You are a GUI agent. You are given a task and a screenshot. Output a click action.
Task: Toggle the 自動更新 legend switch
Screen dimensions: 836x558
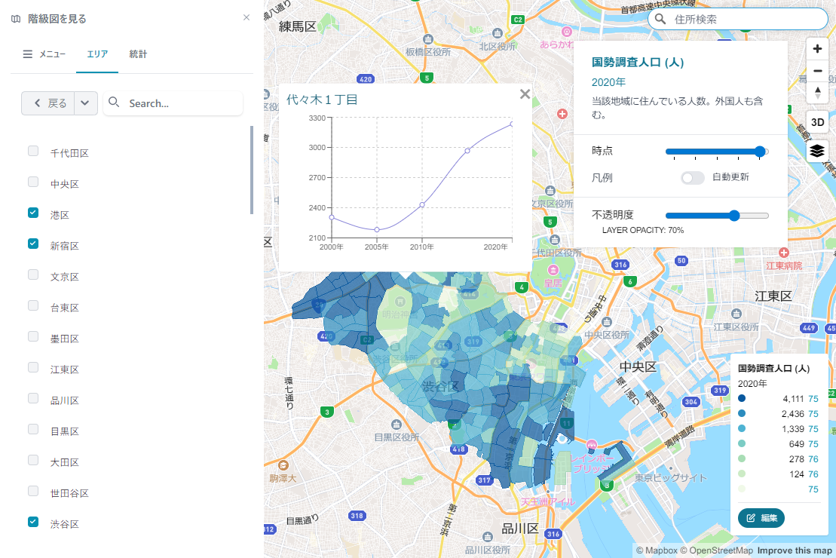(693, 178)
